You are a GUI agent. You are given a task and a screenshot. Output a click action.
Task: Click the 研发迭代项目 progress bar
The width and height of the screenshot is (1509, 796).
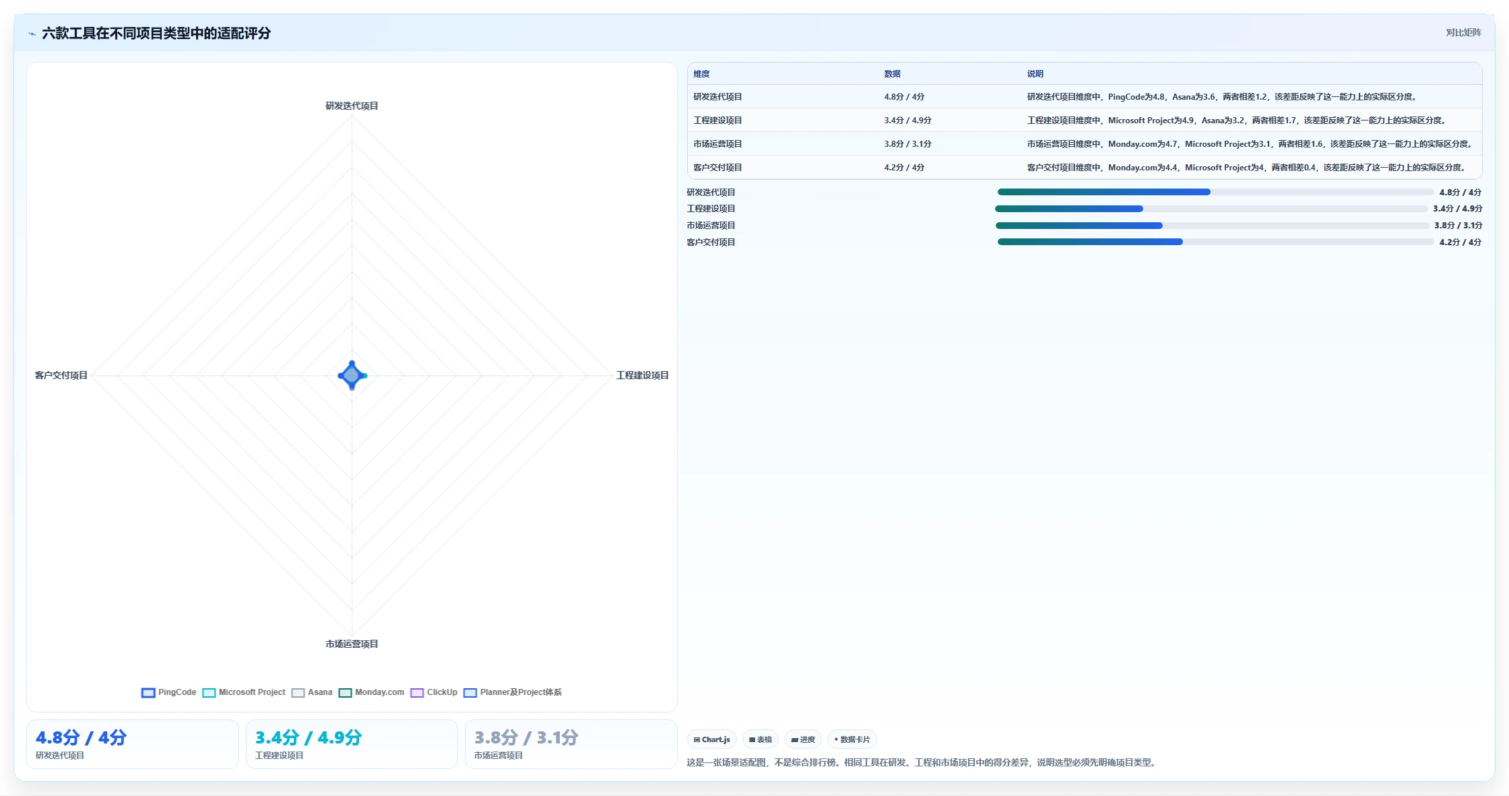point(1216,192)
